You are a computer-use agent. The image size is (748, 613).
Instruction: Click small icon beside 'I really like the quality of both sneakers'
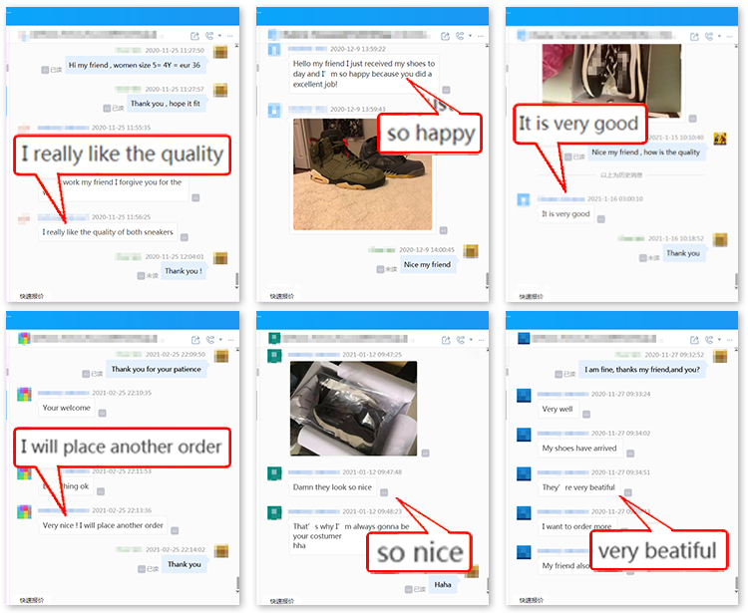[x=185, y=237]
